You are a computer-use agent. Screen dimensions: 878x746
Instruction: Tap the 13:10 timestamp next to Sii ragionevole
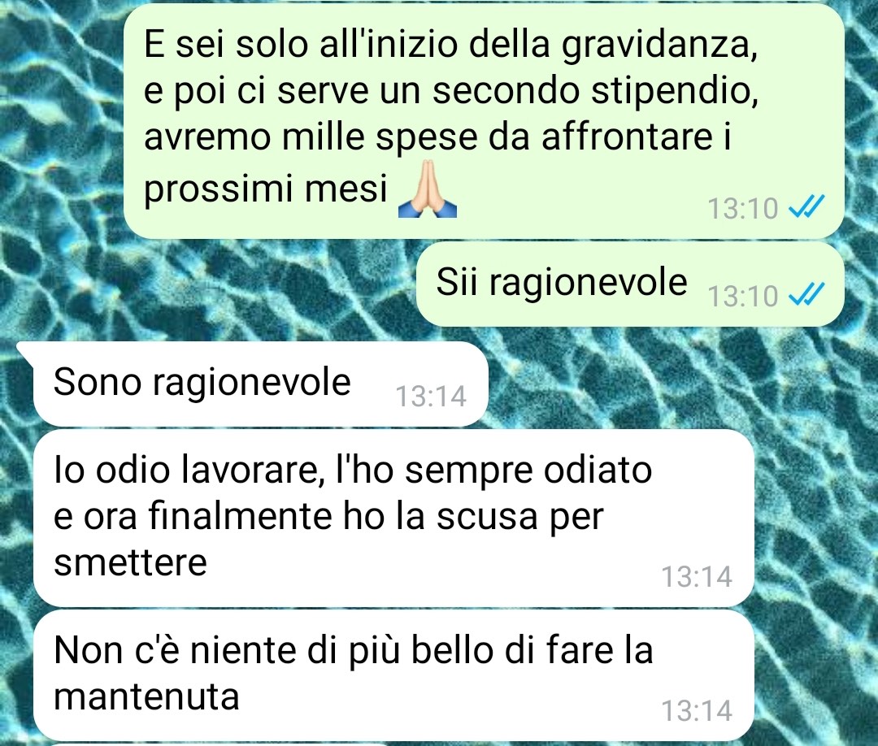pos(742,296)
